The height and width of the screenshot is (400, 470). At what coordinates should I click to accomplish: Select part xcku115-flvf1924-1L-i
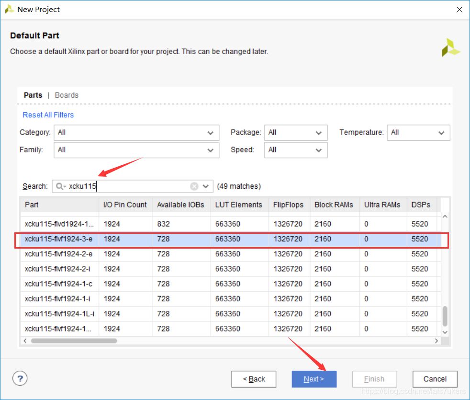(231, 314)
